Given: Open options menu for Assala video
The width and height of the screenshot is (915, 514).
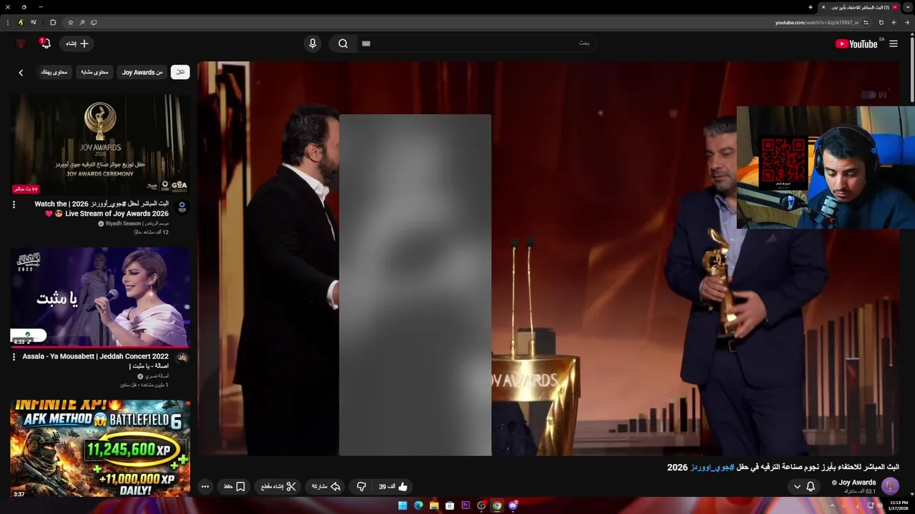Looking at the screenshot, I should point(14,357).
